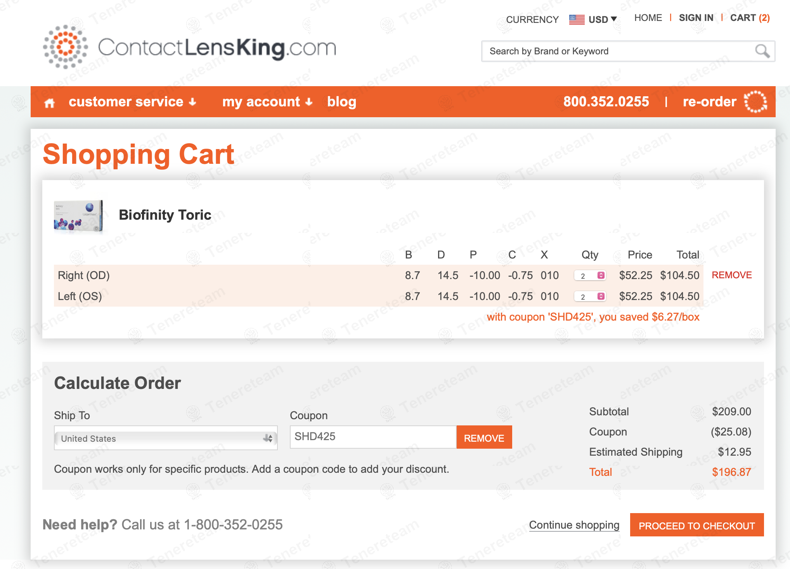This screenshot has height=569, width=790.
Task: Remove the SHD425 coupon
Action: point(484,438)
